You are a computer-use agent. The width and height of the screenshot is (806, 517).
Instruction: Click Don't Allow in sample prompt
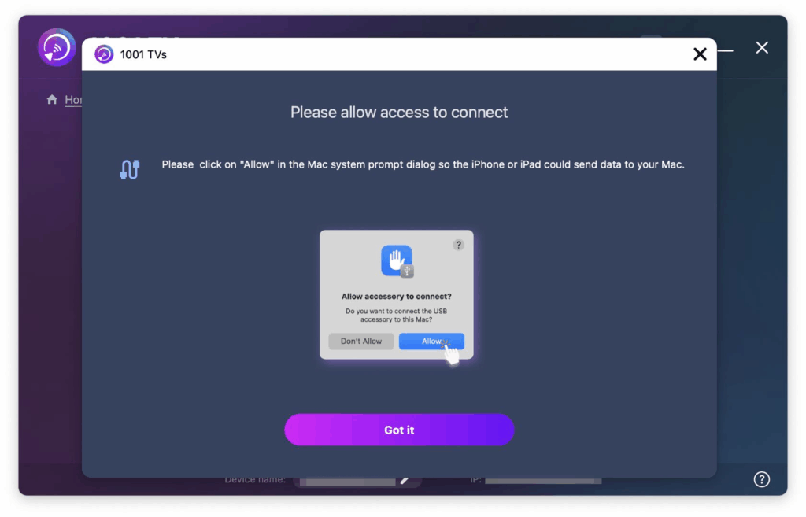click(x=360, y=342)
